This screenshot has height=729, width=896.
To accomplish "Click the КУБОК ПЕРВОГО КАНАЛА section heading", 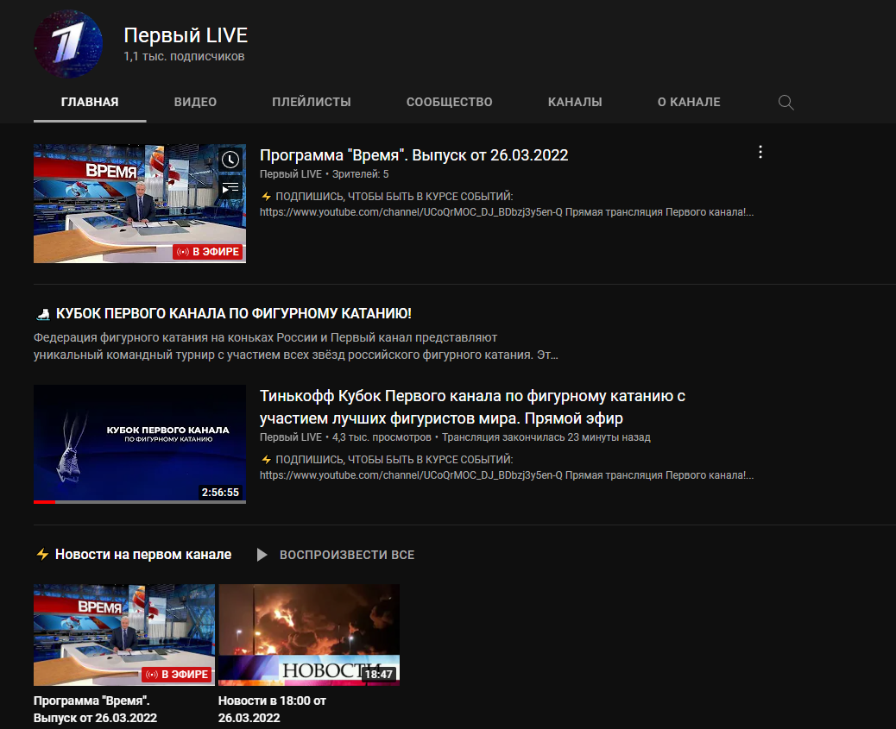I will tap(233, 314).
